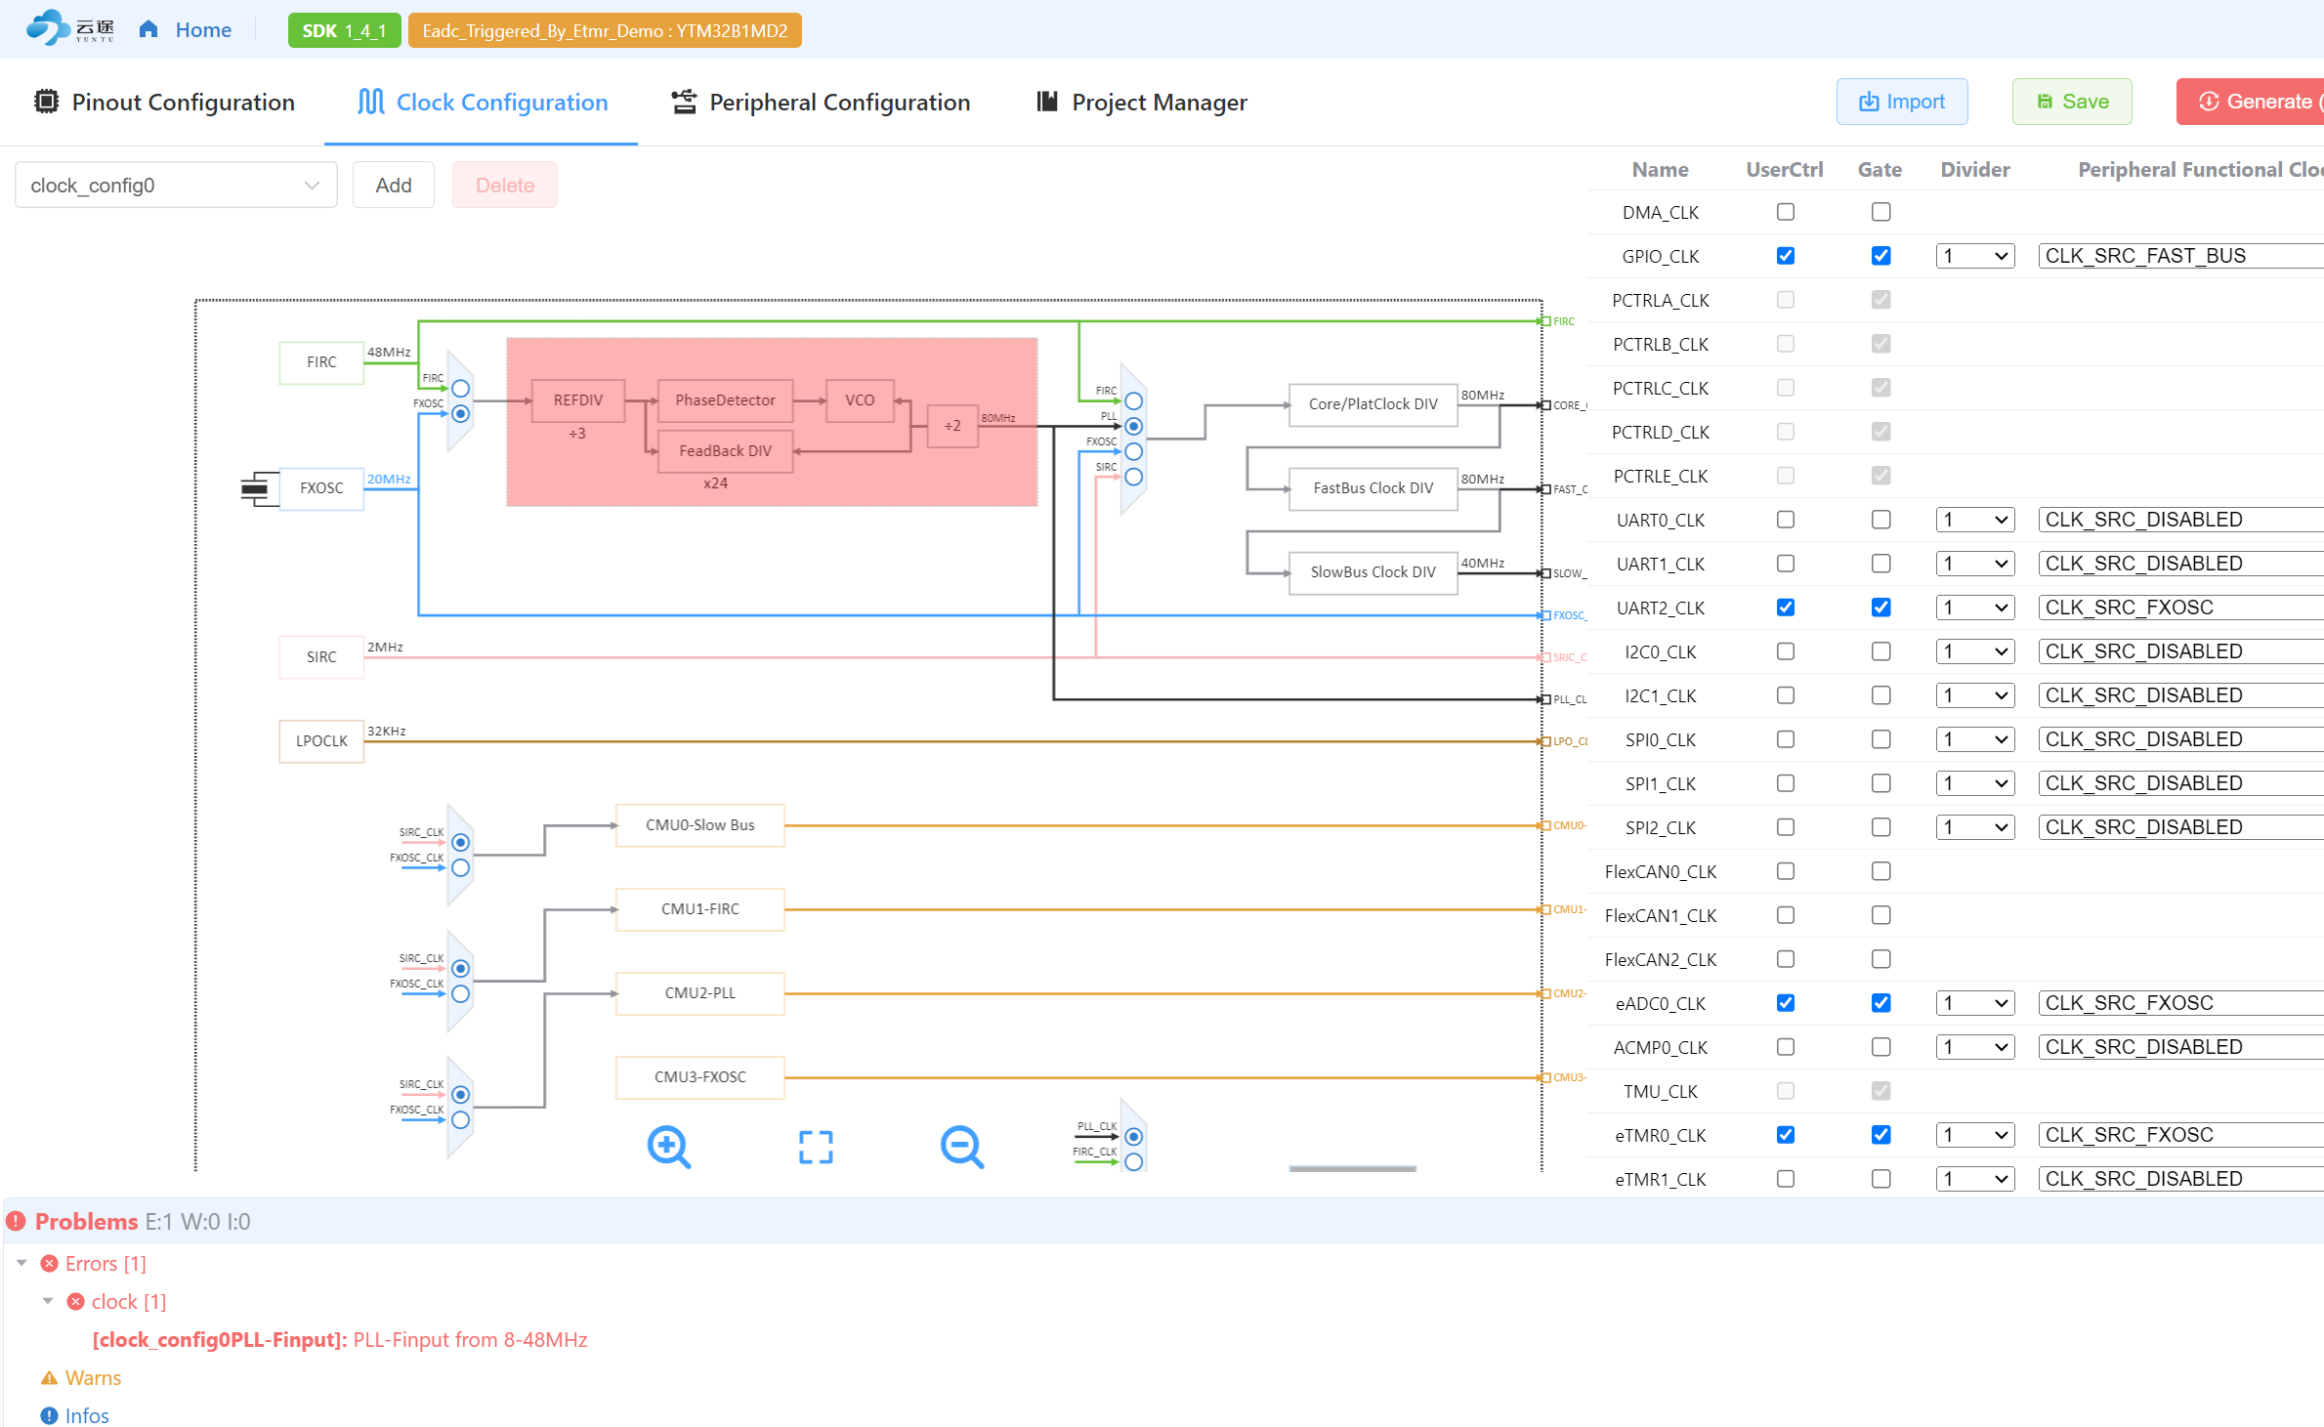Click the pink PLL block area

772,422
